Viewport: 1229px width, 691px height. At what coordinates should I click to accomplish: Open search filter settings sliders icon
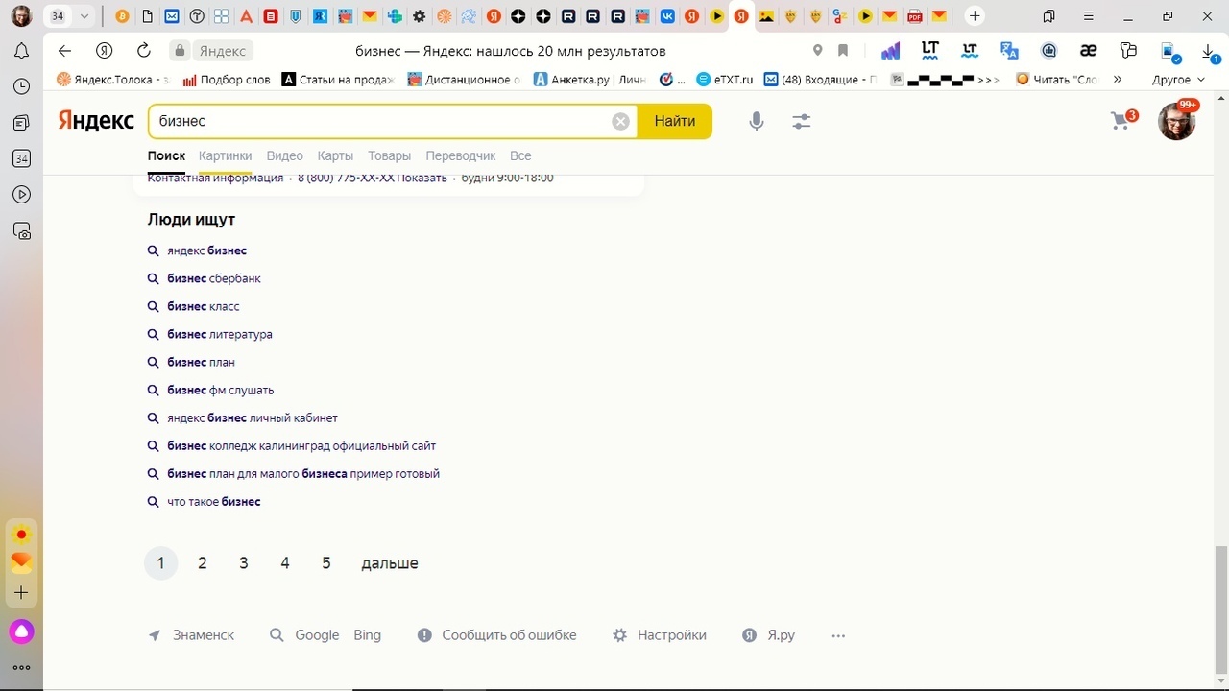pyautogui.click(x=802, y=121)
